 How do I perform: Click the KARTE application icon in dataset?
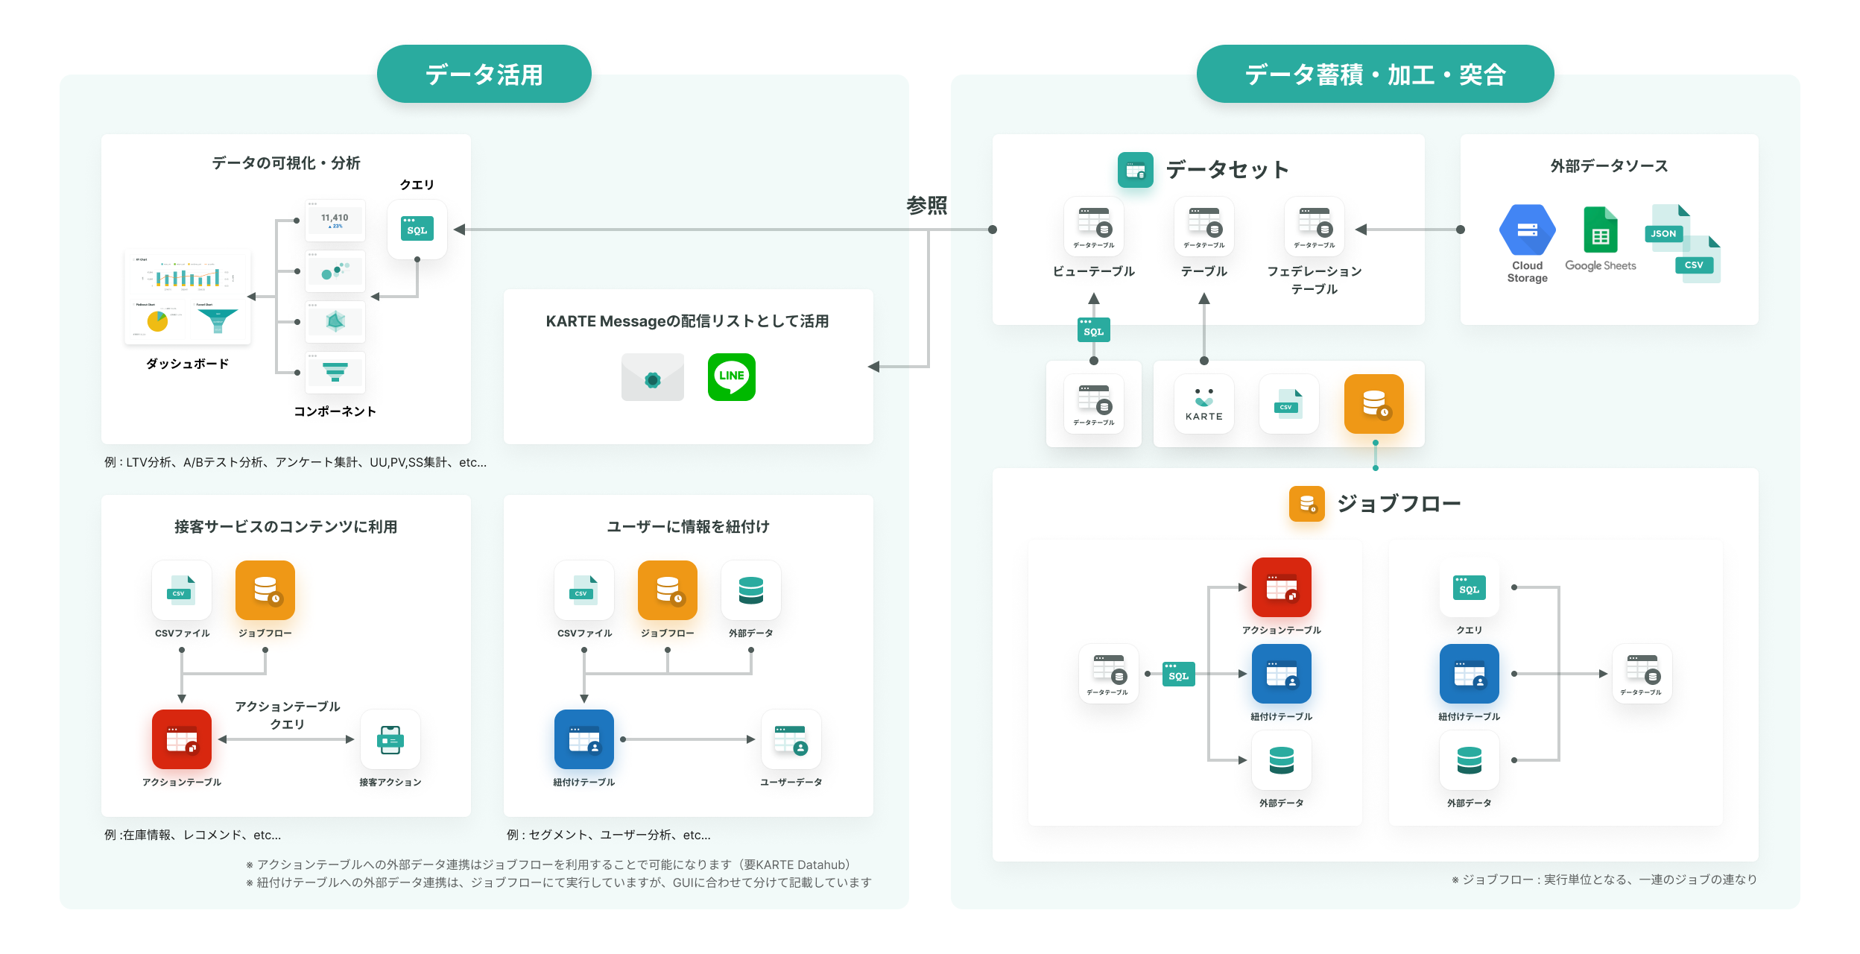[x=1204, y=412]
